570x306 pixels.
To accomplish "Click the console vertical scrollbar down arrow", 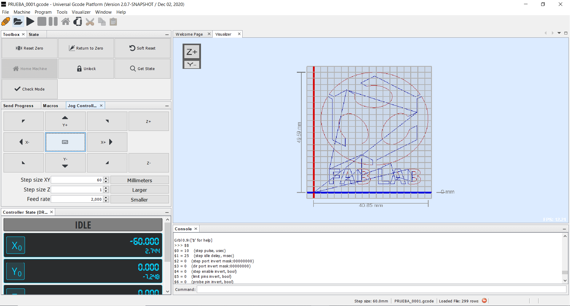I will click(565, 280).
